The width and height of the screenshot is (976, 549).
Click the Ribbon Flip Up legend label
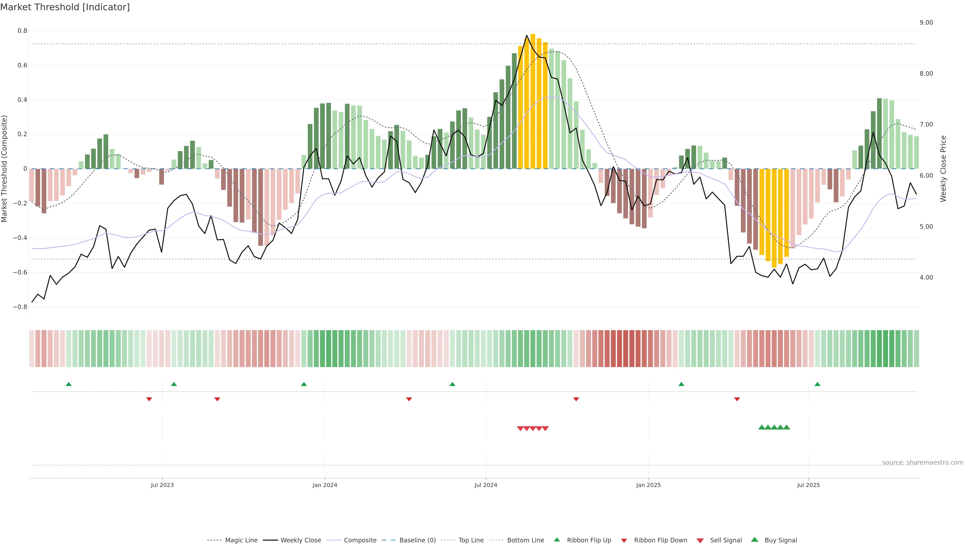589,540
